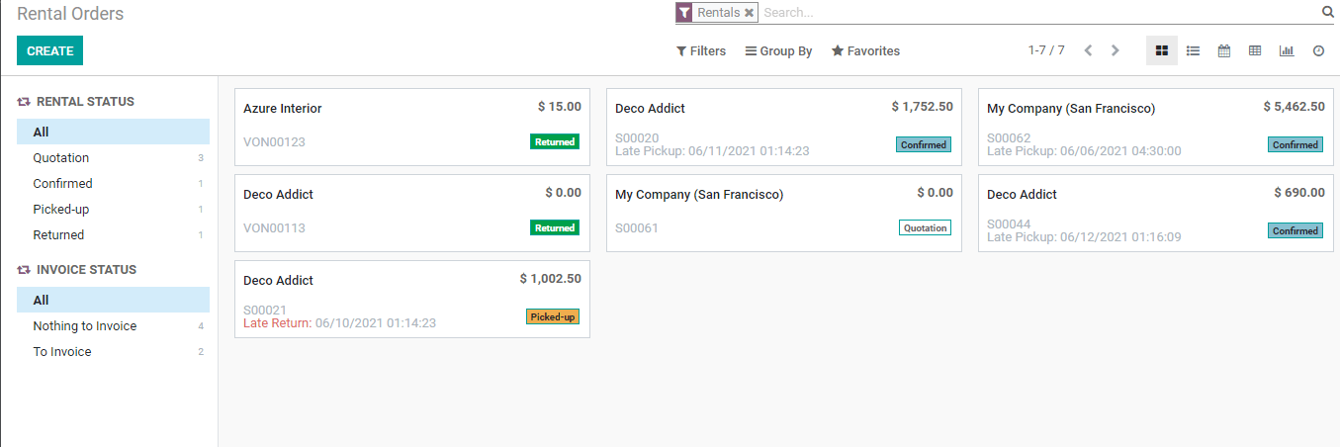Go to previous page arrow

coord(1088,50)
